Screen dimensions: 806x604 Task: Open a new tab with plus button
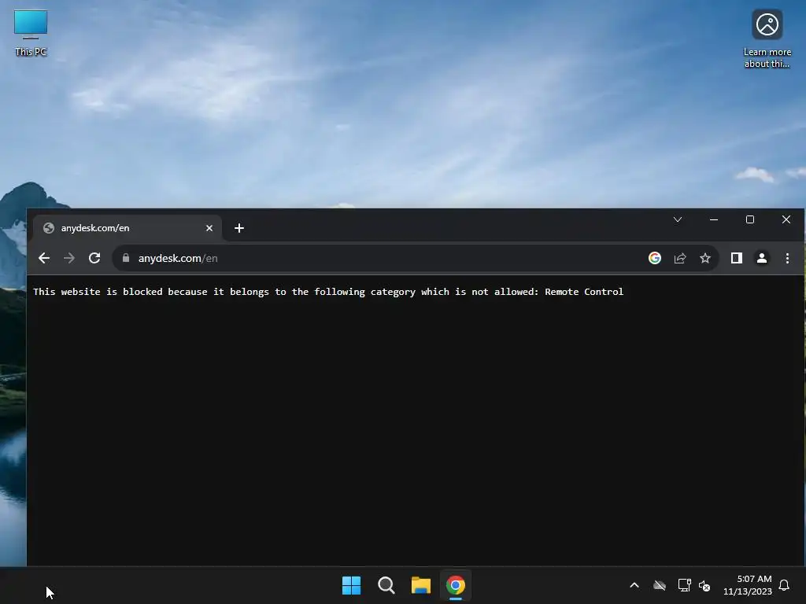pyautogui.click(x=239, y=228)
